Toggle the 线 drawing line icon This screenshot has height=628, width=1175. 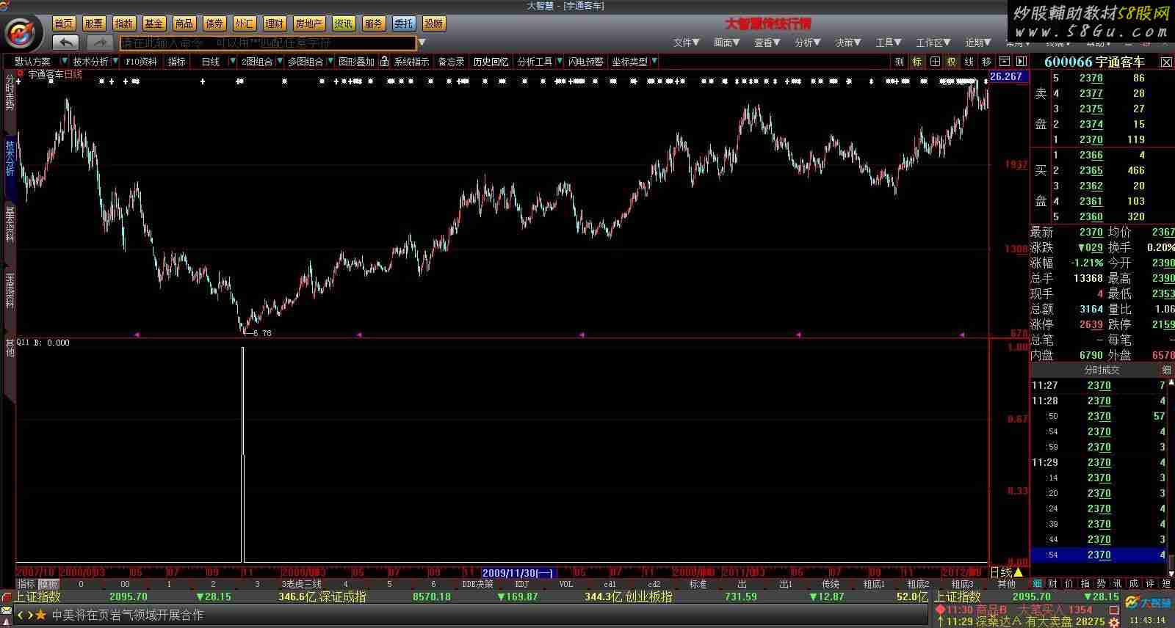pos(969,62)
